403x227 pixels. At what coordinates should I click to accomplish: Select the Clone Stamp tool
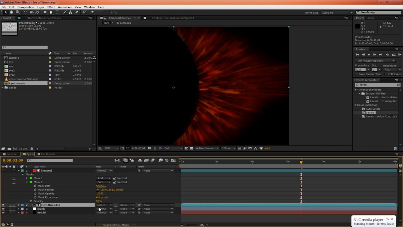71,12
